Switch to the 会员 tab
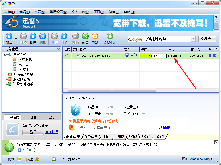This screenshot has height=165, width=221. tap(52, 117)
